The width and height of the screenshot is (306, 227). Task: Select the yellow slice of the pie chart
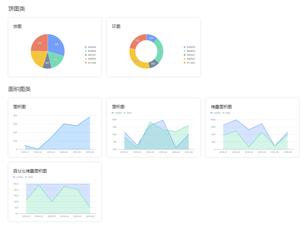click(39, 58)
